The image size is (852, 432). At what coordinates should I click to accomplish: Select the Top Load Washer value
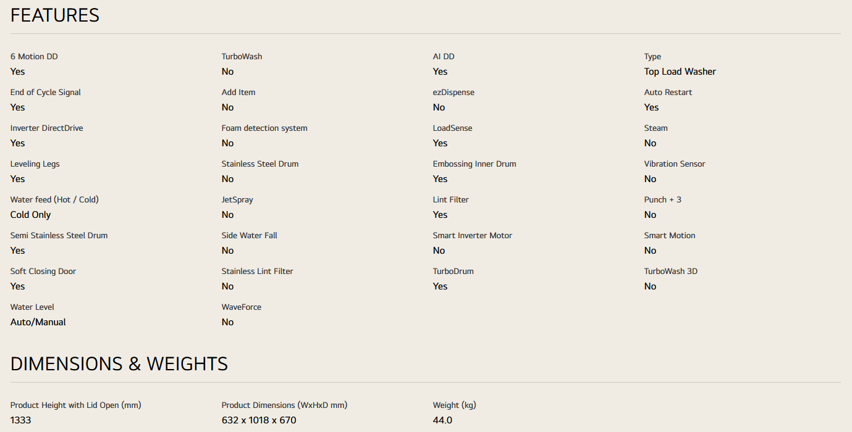[x=680, y=72]
